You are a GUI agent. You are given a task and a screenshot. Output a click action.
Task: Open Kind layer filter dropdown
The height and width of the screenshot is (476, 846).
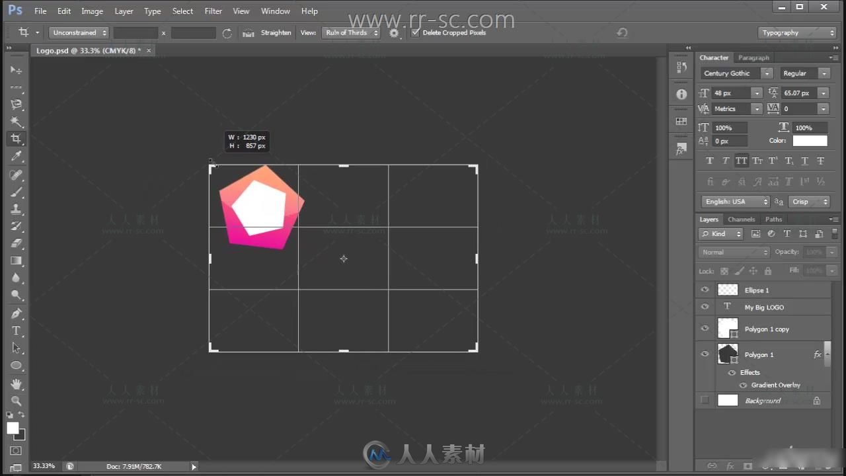pyautogui.click(x=721, y=233)
